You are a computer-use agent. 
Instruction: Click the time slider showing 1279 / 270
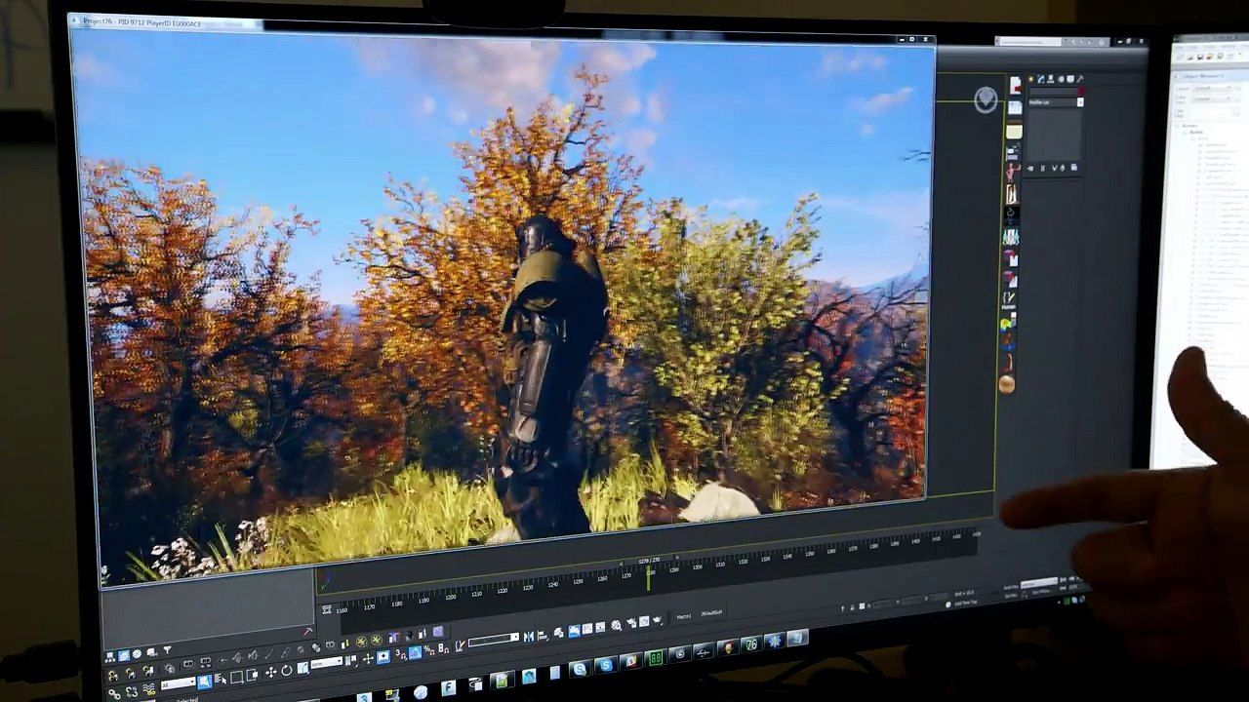(647, 562)
